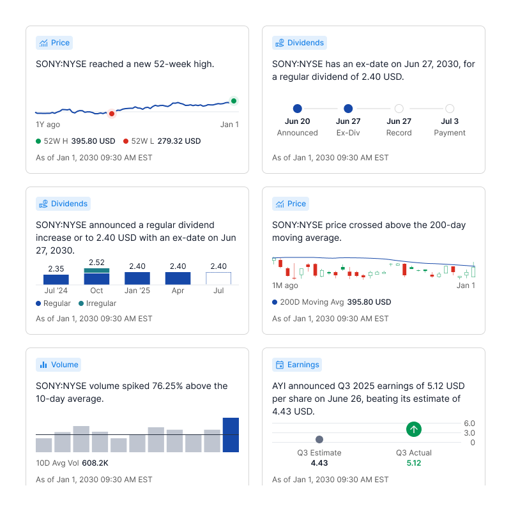Click the highlighted blue volume spike bar

pos(231,435)
